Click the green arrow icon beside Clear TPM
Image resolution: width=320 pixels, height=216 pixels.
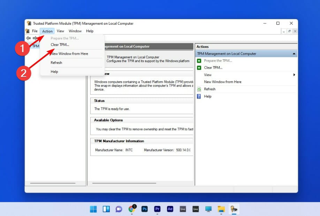click(x=199, y=67)
